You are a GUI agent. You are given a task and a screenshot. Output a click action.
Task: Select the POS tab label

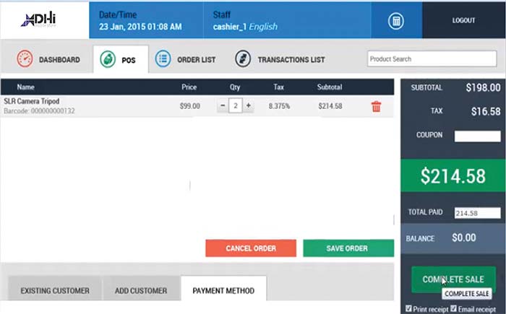129,61
